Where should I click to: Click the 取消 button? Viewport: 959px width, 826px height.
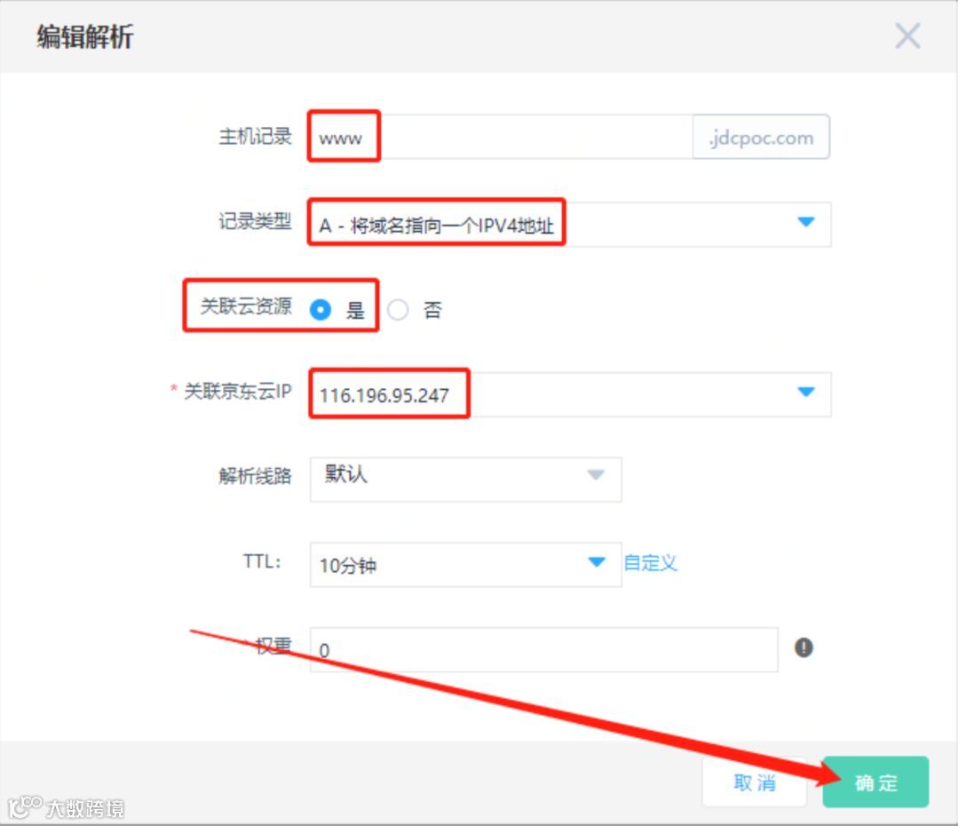pos(755,782)
